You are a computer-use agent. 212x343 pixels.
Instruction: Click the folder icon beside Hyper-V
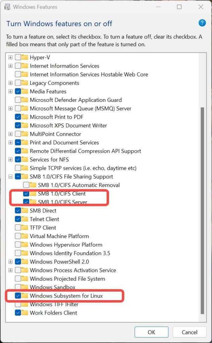tap(25, 57)
